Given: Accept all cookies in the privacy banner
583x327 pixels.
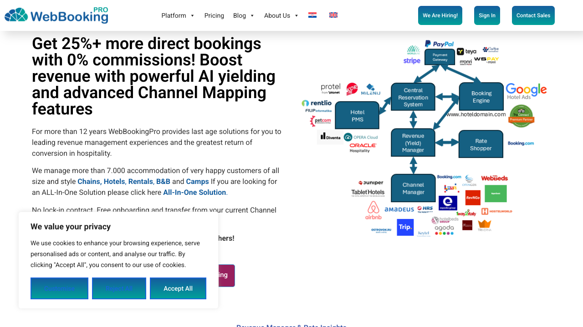Looking at the screenshot, I should pos(178,288).
